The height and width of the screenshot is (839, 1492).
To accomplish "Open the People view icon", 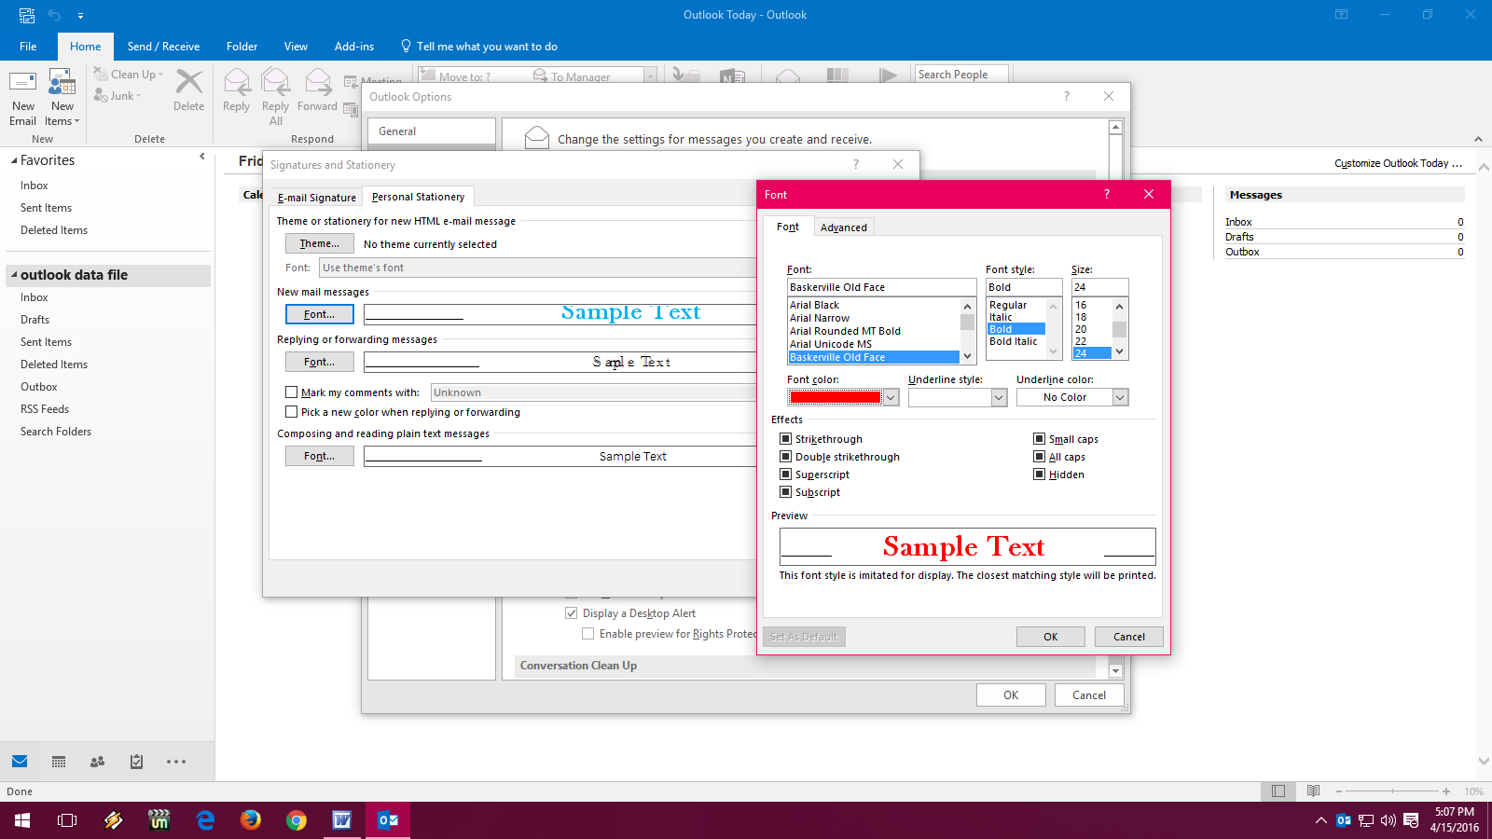I will [x=96, y=762].
